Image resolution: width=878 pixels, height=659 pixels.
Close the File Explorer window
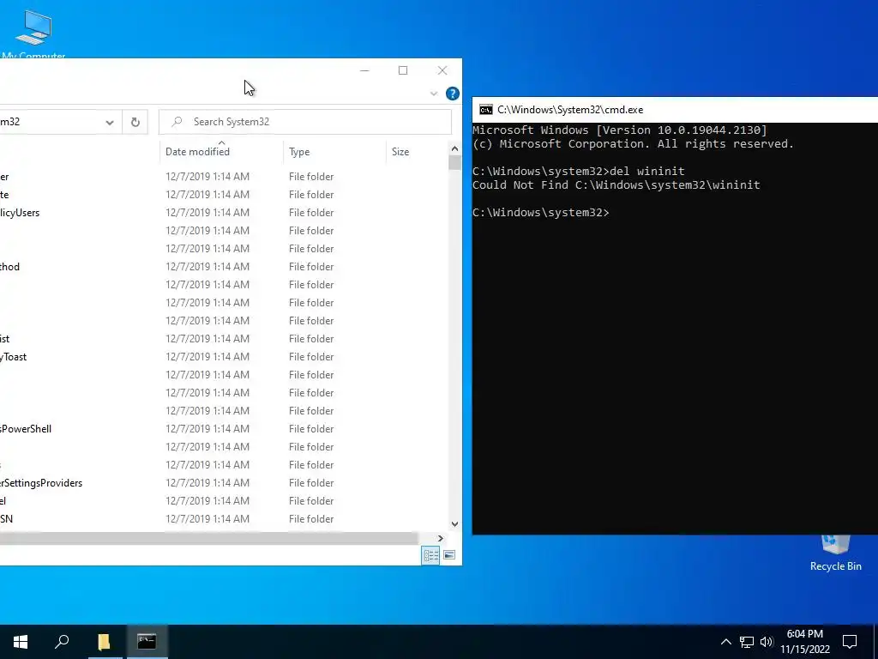coord(442,70)
